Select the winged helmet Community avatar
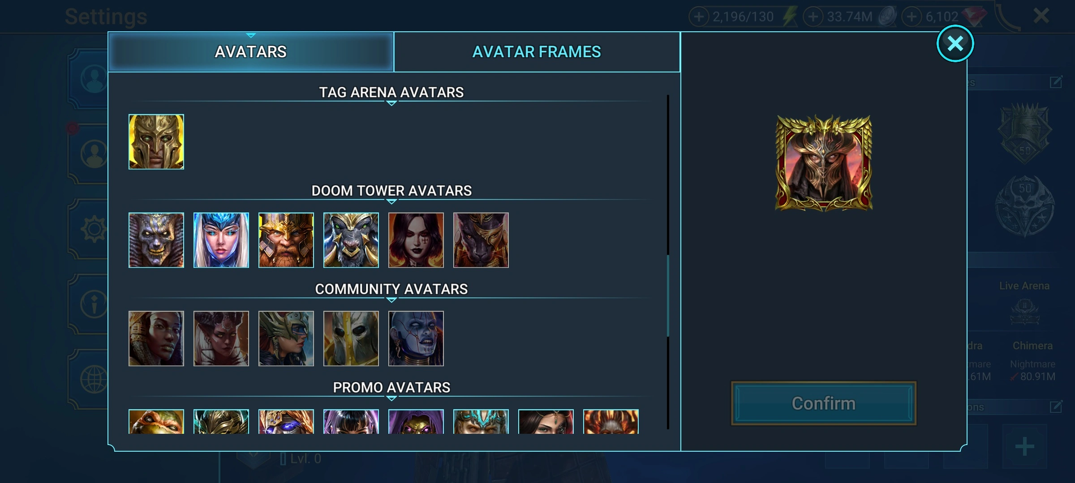1075x483 pixels. click(286, 339)
